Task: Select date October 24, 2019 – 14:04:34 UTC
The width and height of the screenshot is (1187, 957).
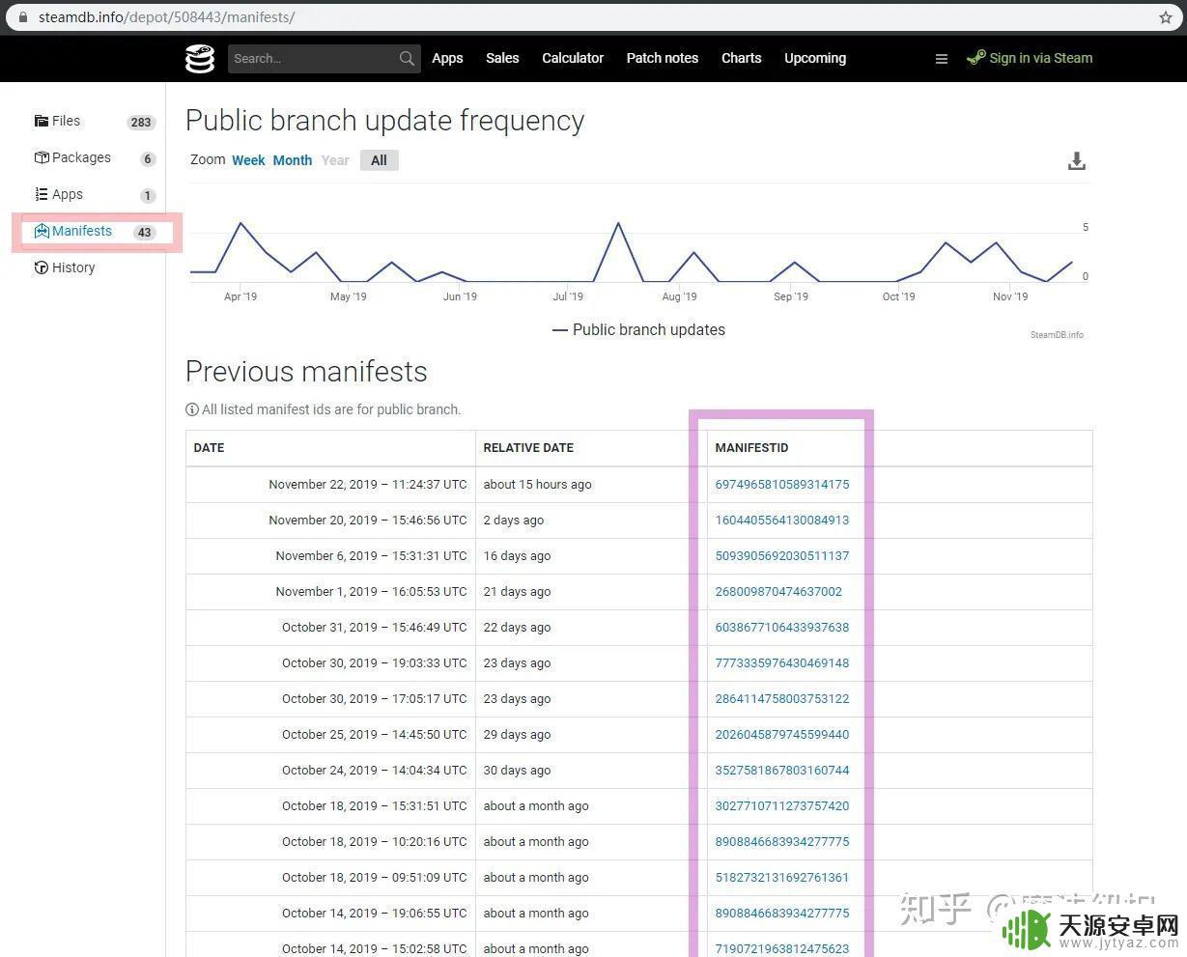Action: [375, 771]
